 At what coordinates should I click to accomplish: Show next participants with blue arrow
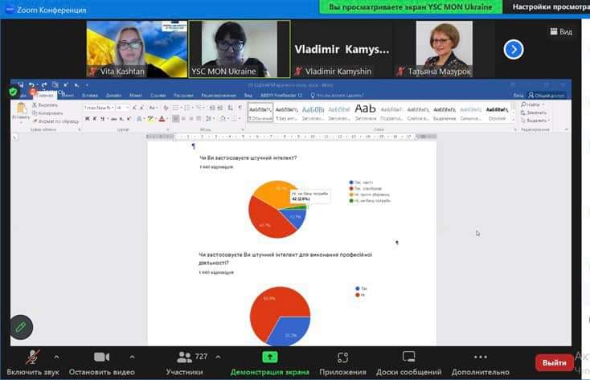[514, 49]
